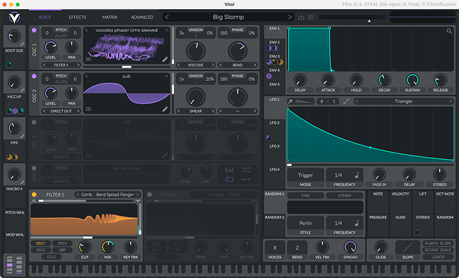
Task: Enable Filter 2 power toggle
Action: [149, 195]
